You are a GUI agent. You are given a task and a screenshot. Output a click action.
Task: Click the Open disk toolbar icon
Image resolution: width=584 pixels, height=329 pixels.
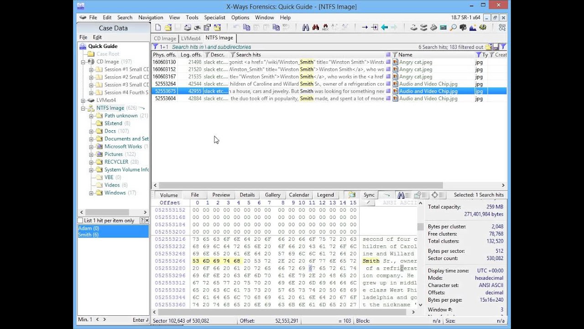tap(187, 27)
